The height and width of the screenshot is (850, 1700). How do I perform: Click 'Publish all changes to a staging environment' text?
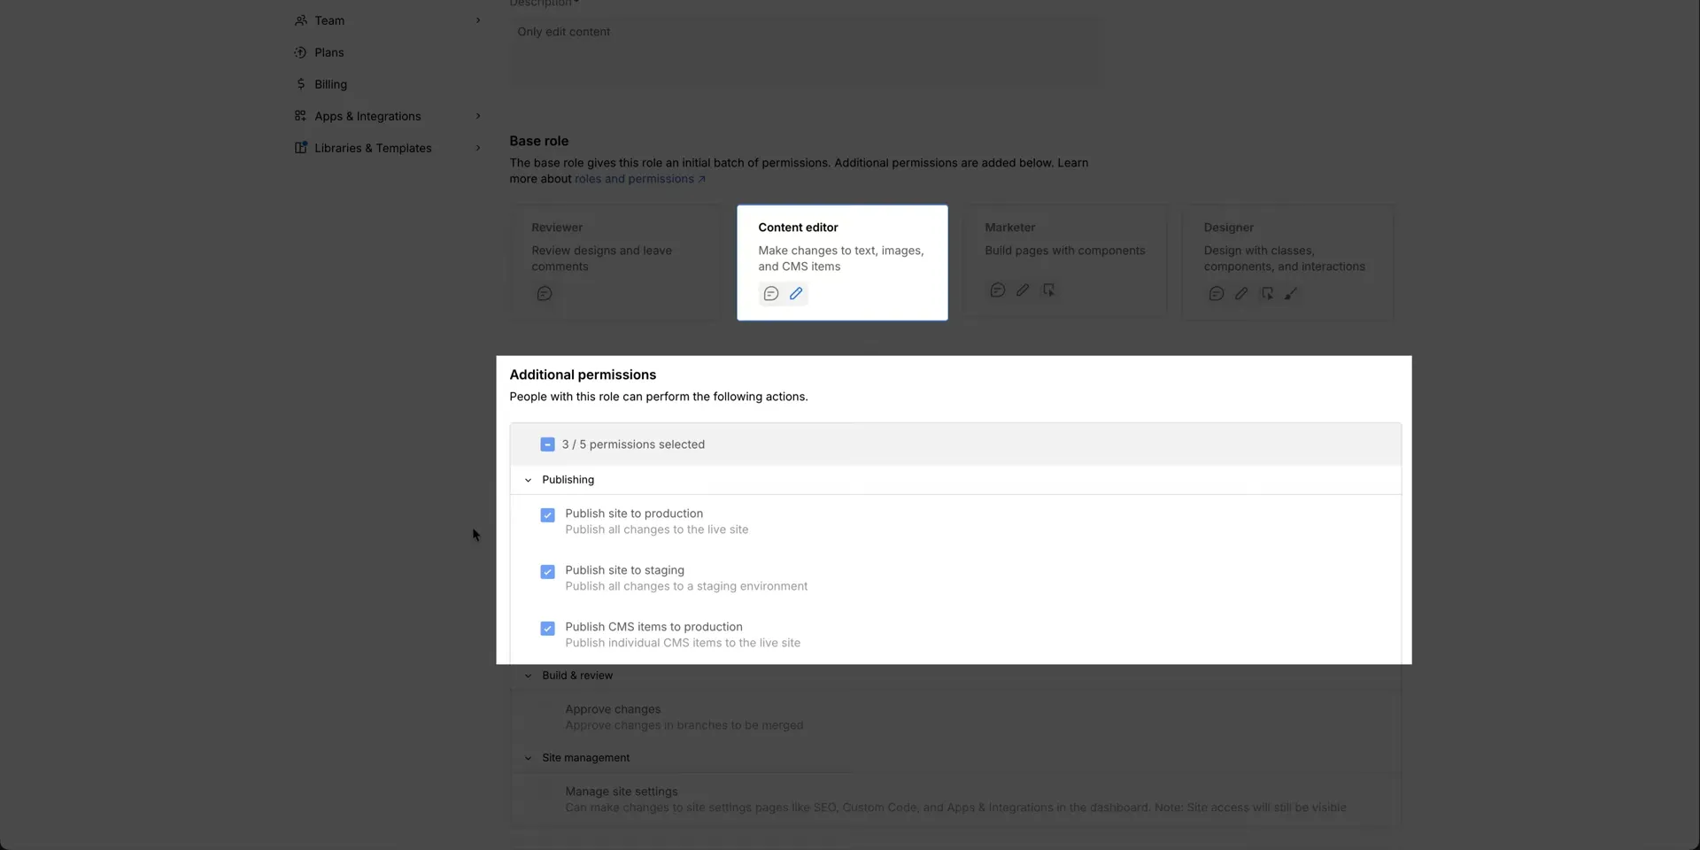point(686,586)
